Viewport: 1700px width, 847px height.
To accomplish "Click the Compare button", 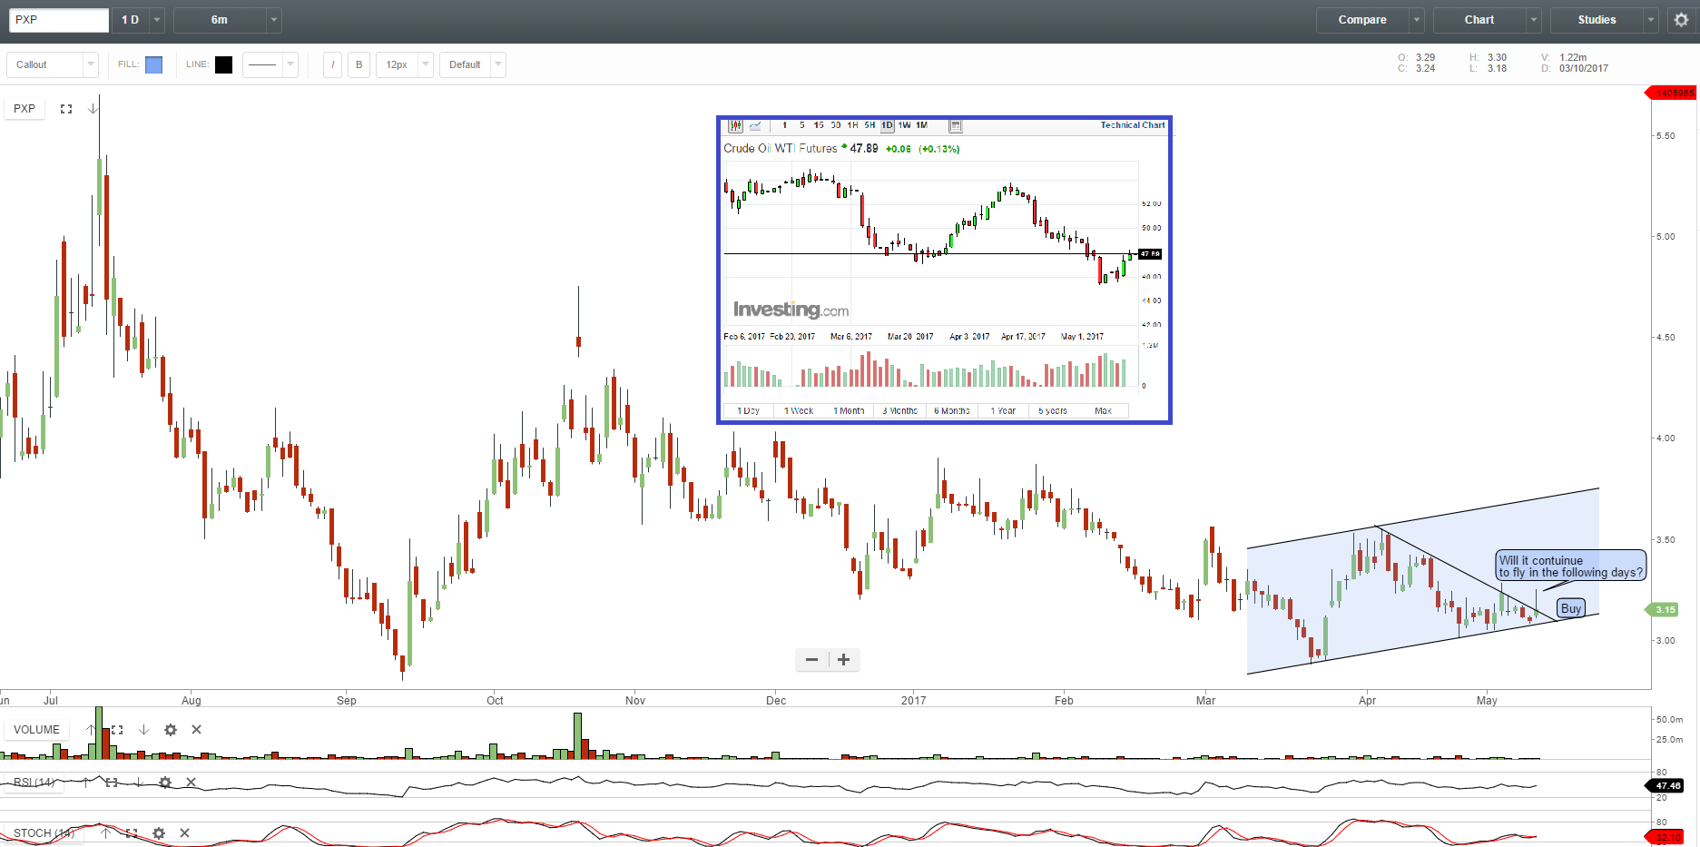I will pos(1361,19).
